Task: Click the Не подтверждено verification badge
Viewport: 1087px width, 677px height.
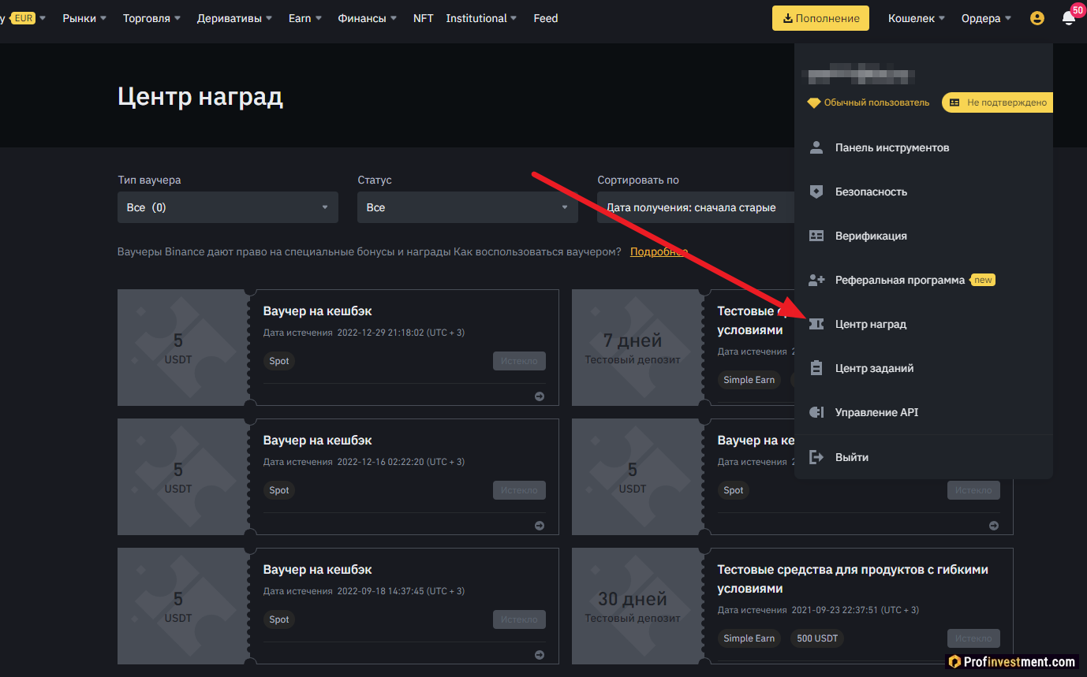Action: click(998, 102)
